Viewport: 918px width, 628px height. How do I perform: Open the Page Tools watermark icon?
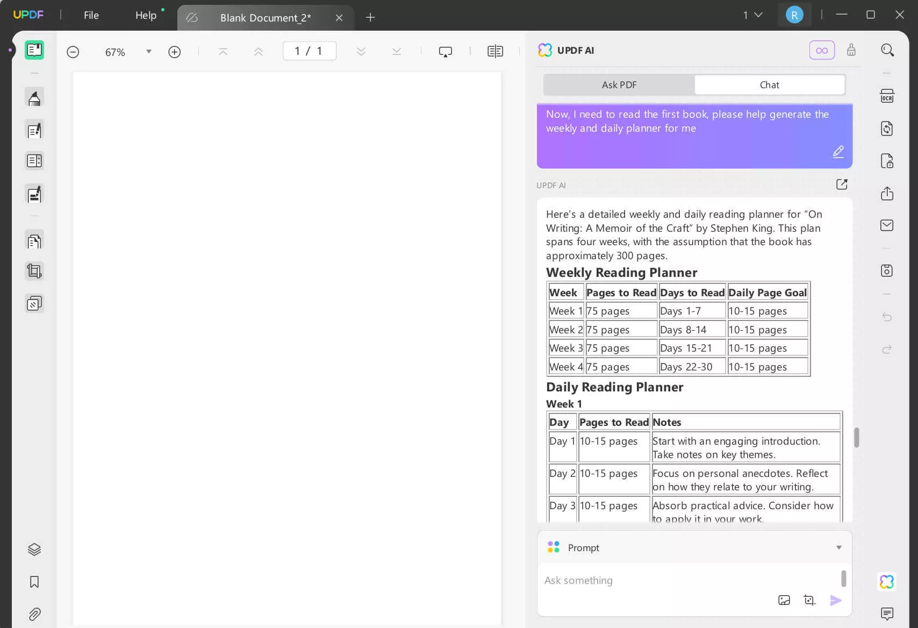coord(34,304)
